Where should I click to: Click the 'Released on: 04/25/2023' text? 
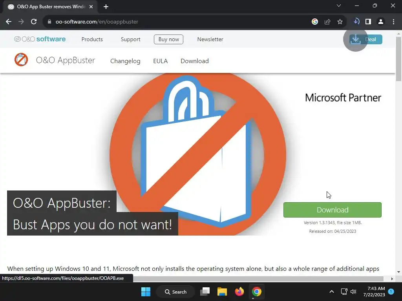(x=333, y=231)
